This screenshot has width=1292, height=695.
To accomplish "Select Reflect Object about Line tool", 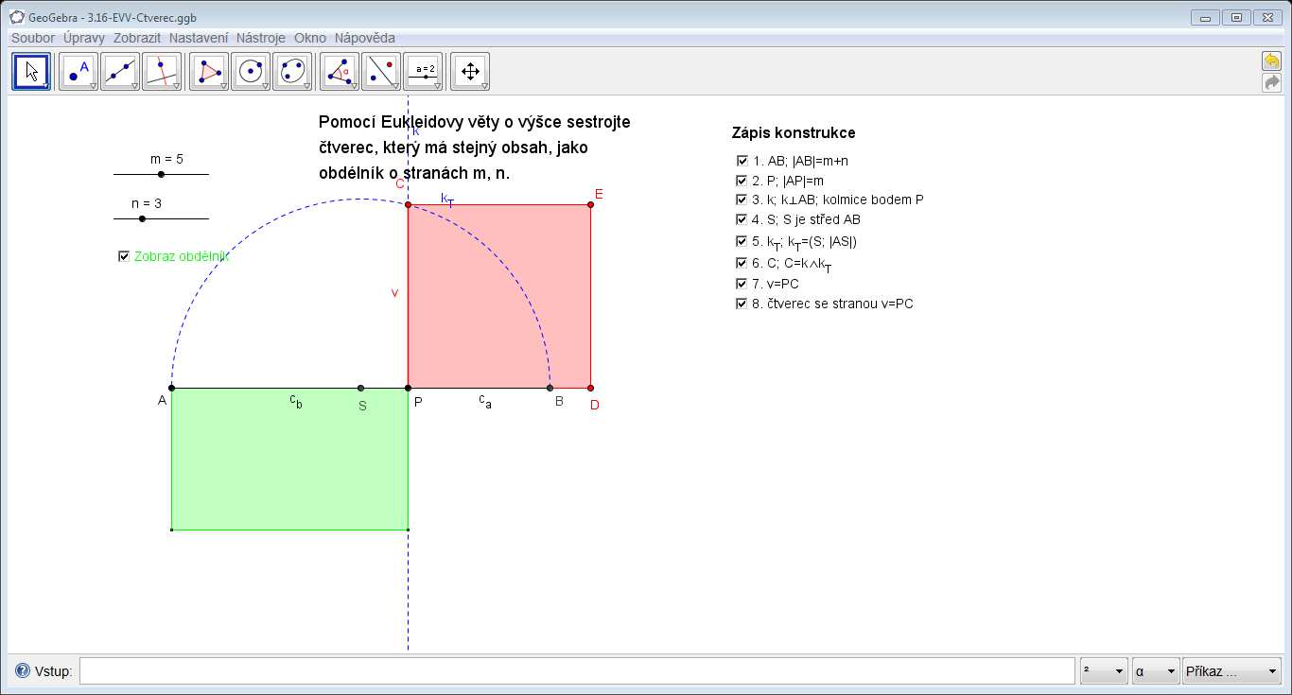I will (x=381, y=72).
